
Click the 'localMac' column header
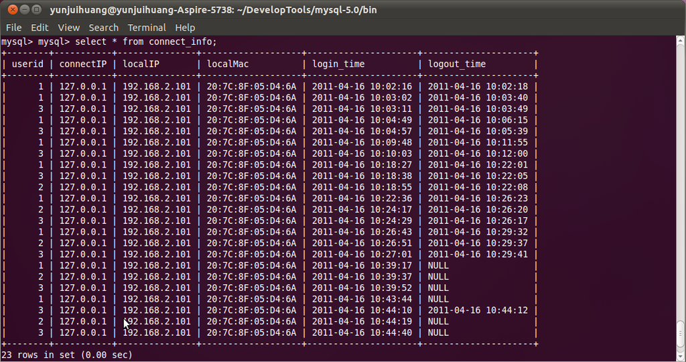tap(228, 64)
